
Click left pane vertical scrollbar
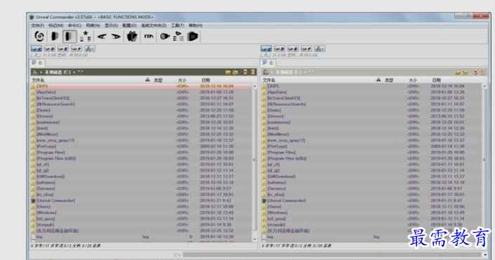(x=254, y=160)
